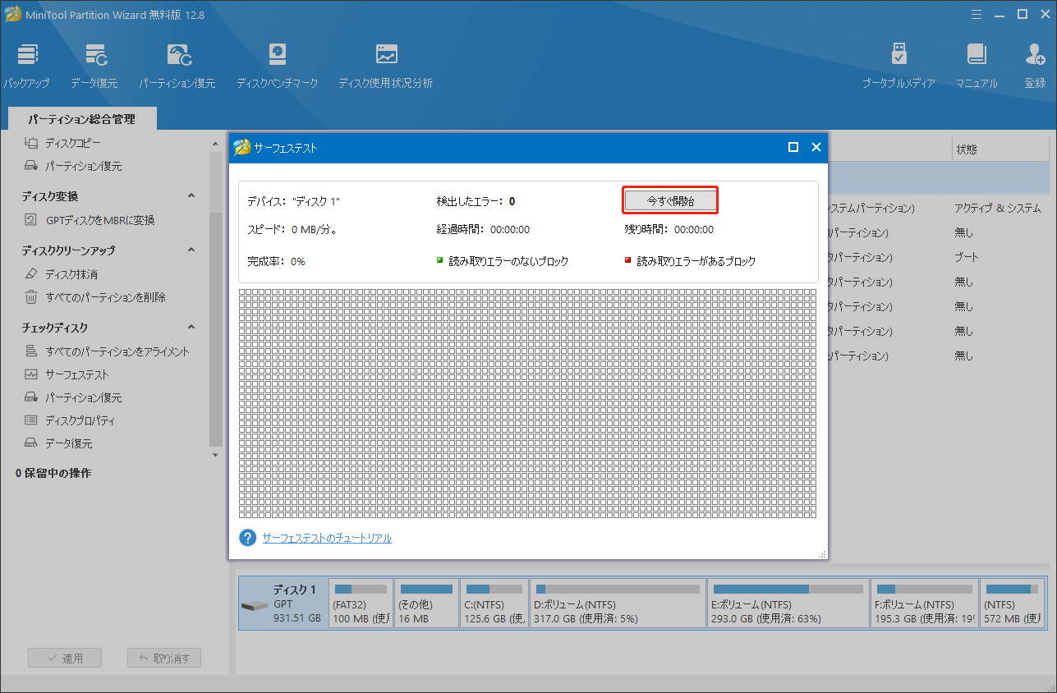
Task: Open サーフェステストのチュートリアル link
Action: 327,539
